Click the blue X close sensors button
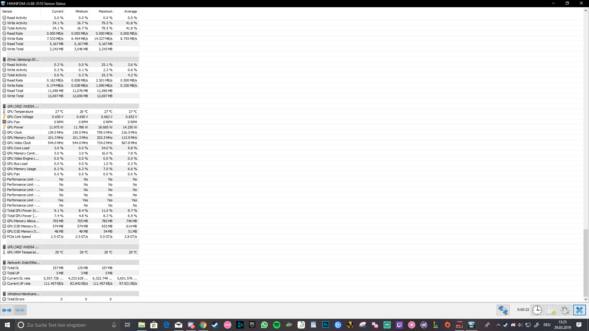This screenshot has height=331, width=589. pos(579,310)
